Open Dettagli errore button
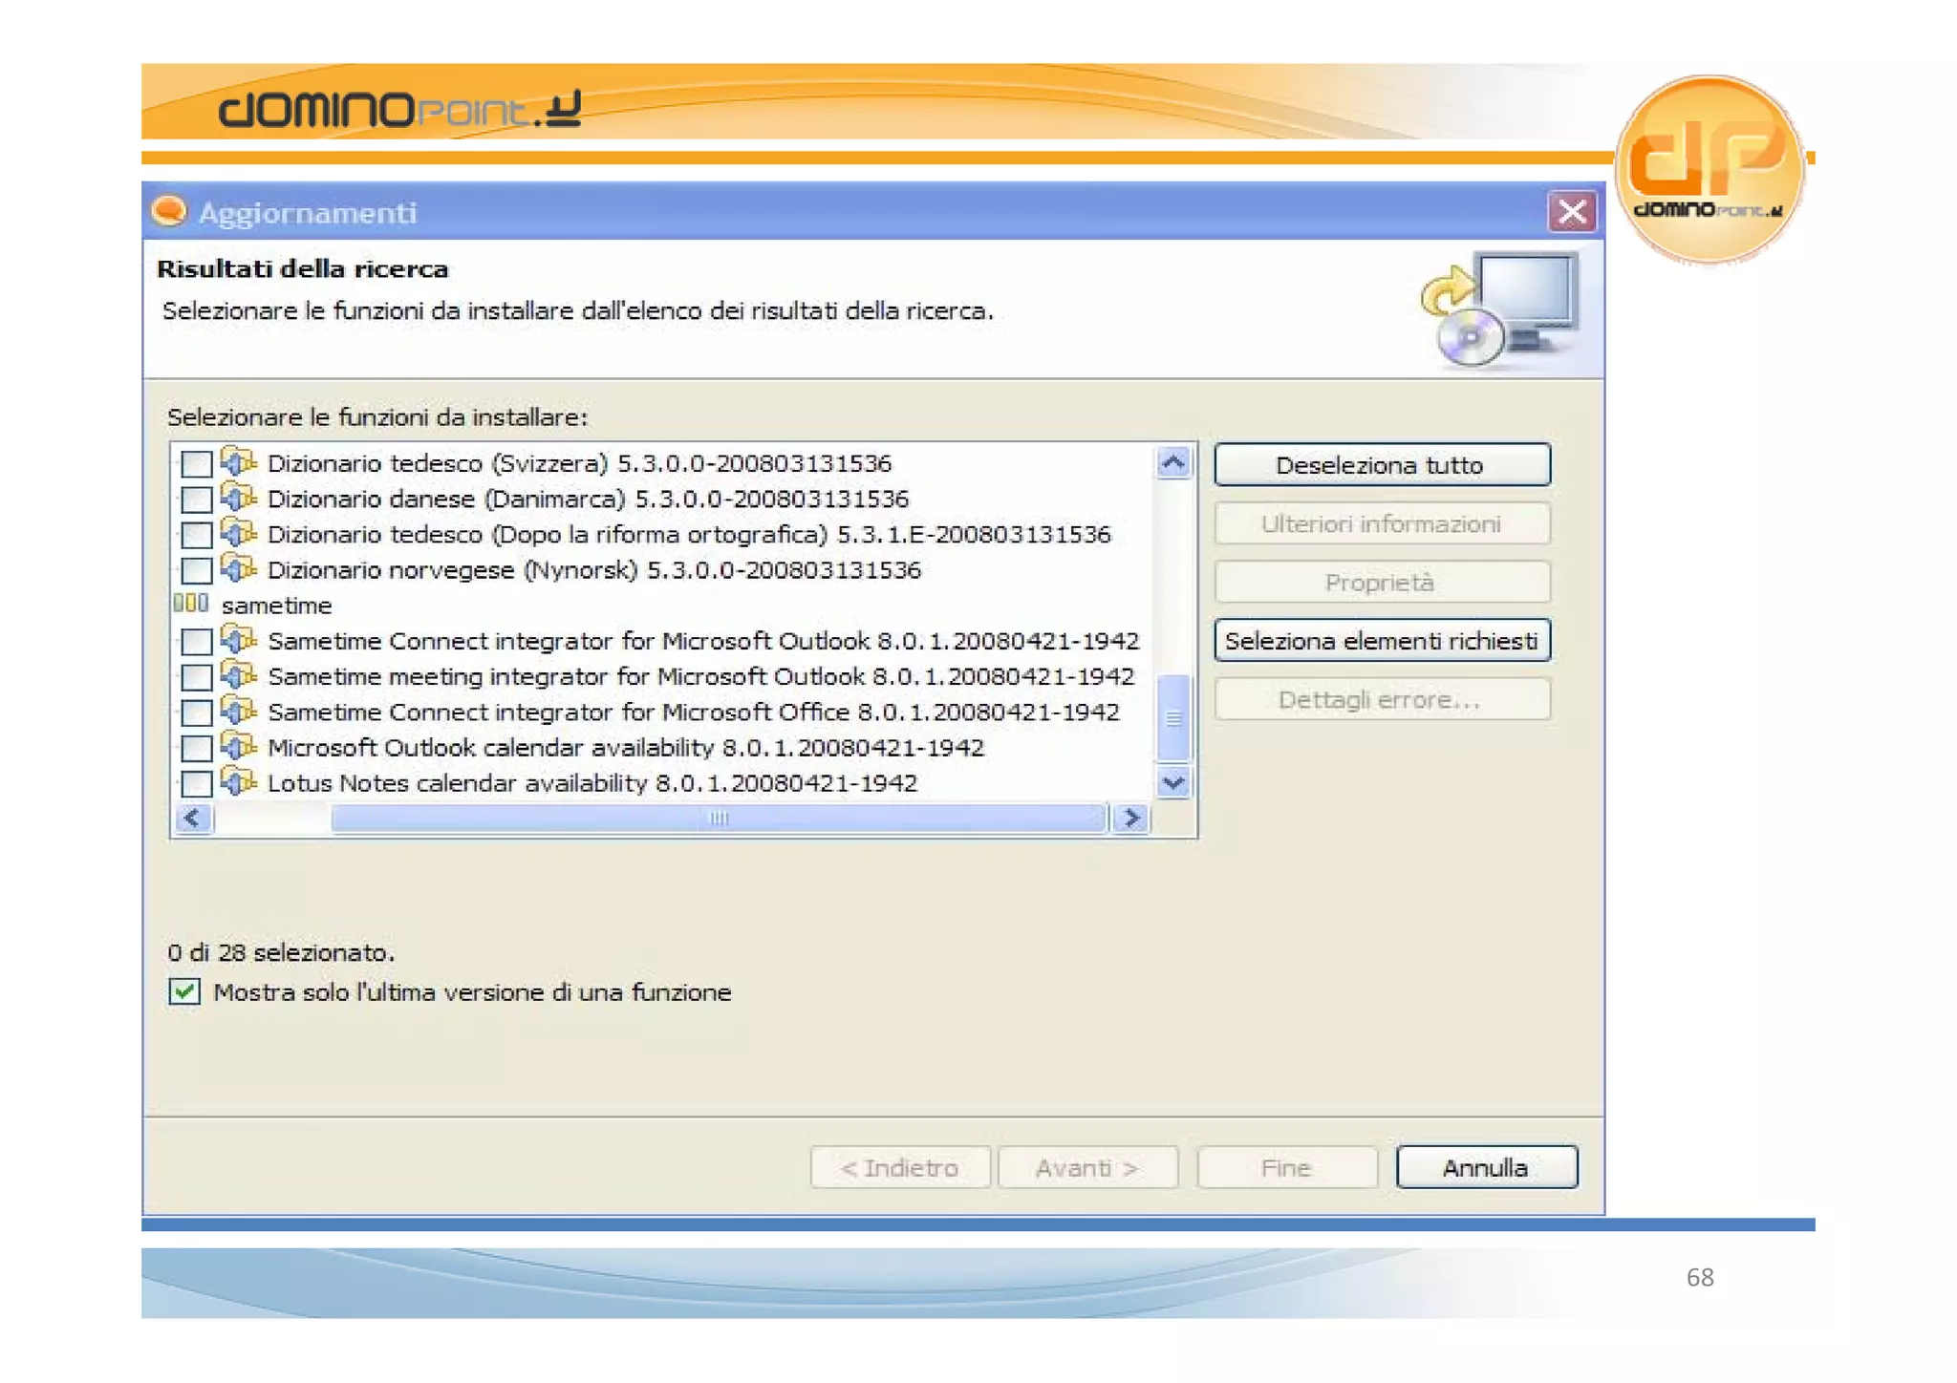The width and height of the screenshot is (1957, 1383). pyautogui.click(x=1382, y=699)
